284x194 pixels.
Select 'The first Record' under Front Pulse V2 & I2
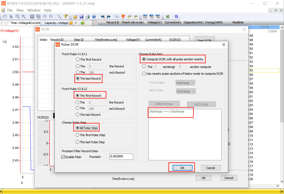(x=78, y=95)
